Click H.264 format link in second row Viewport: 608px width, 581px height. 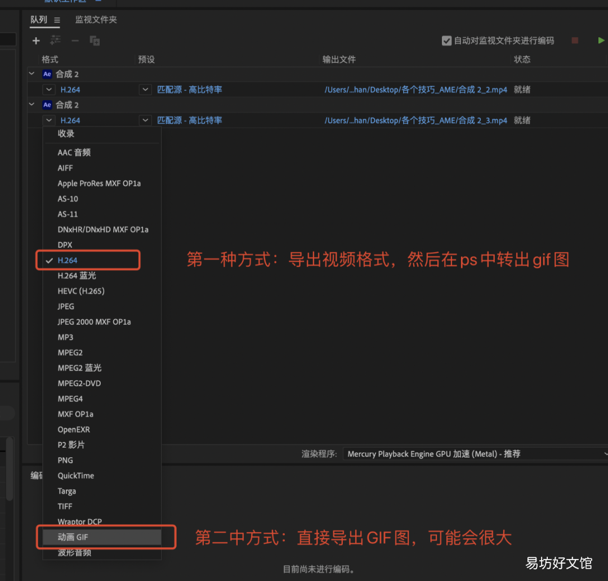tap(70, 120)
